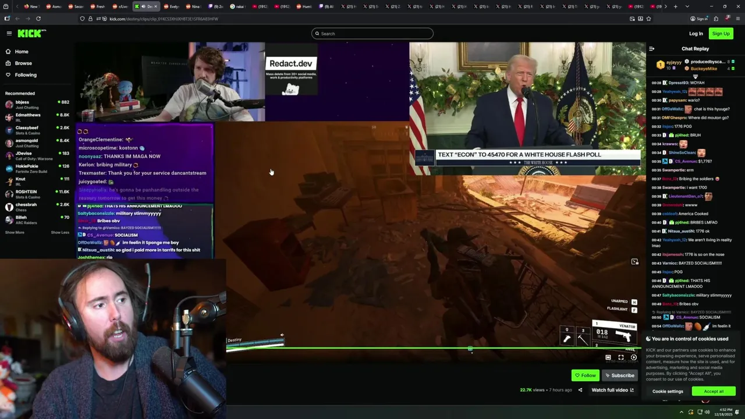Click the Subscribe button

pos(619,375)
